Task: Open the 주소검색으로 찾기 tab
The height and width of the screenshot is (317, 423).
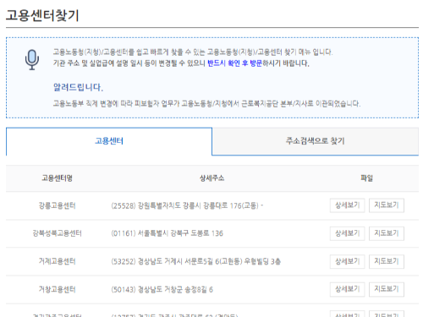Action: 316,141
